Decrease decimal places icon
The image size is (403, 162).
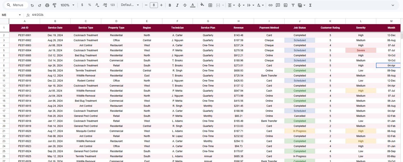(97, 5)
